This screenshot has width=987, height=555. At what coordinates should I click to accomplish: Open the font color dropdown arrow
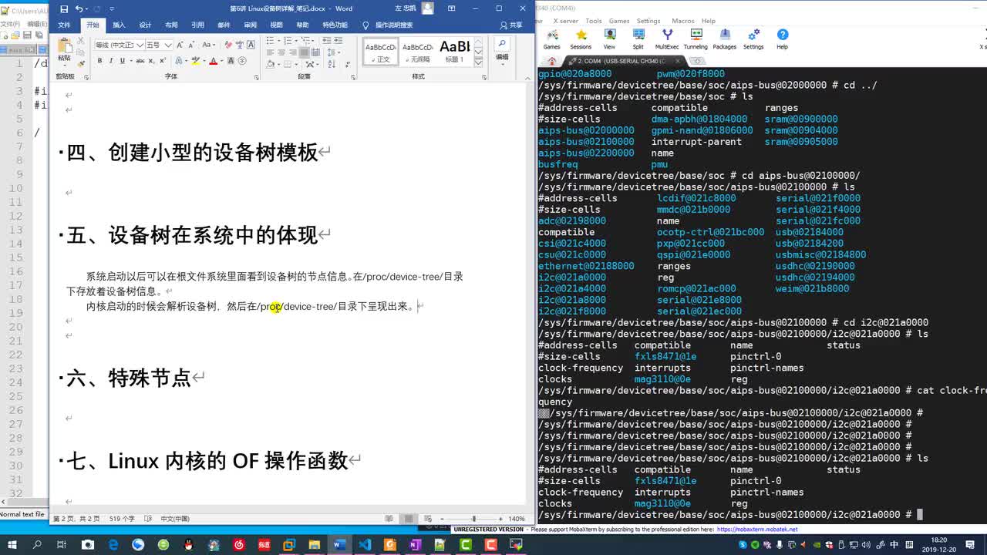pyautogui.click(x=221, y=60)
